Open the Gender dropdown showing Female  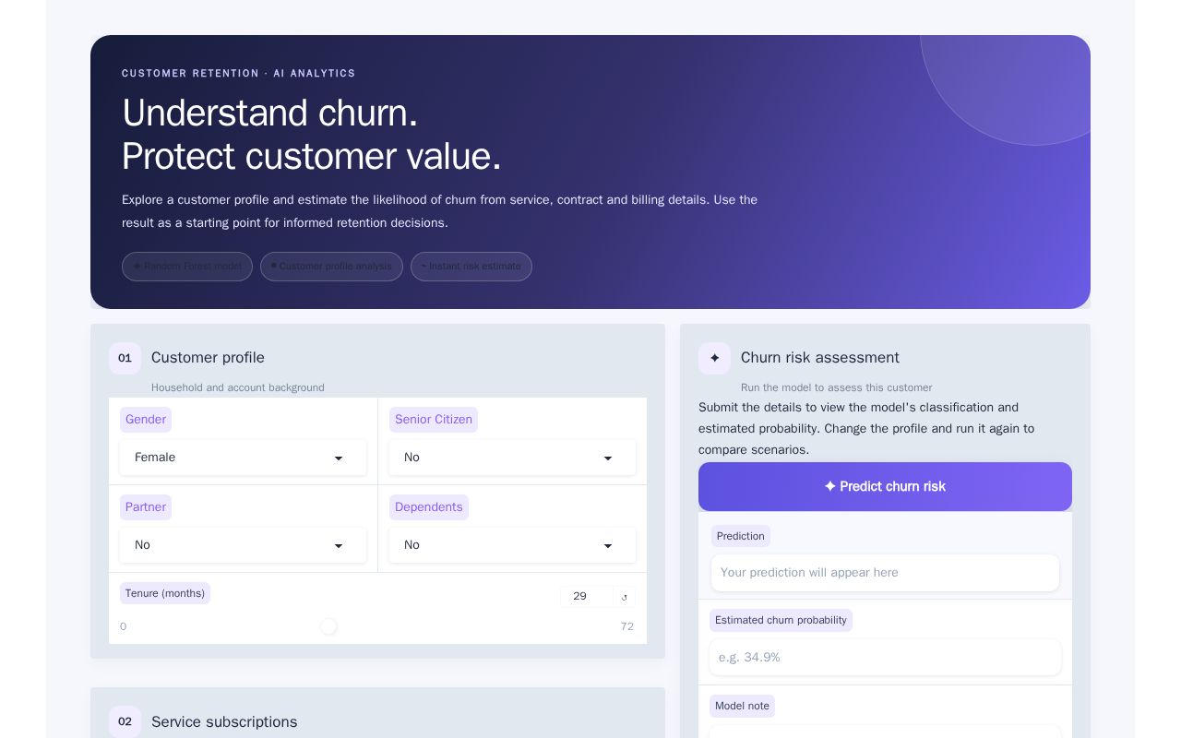[243, 458]
